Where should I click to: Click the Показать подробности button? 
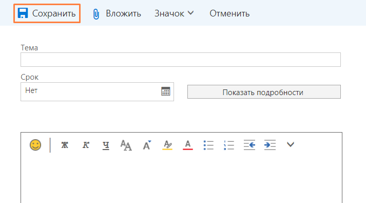(264, 92)
